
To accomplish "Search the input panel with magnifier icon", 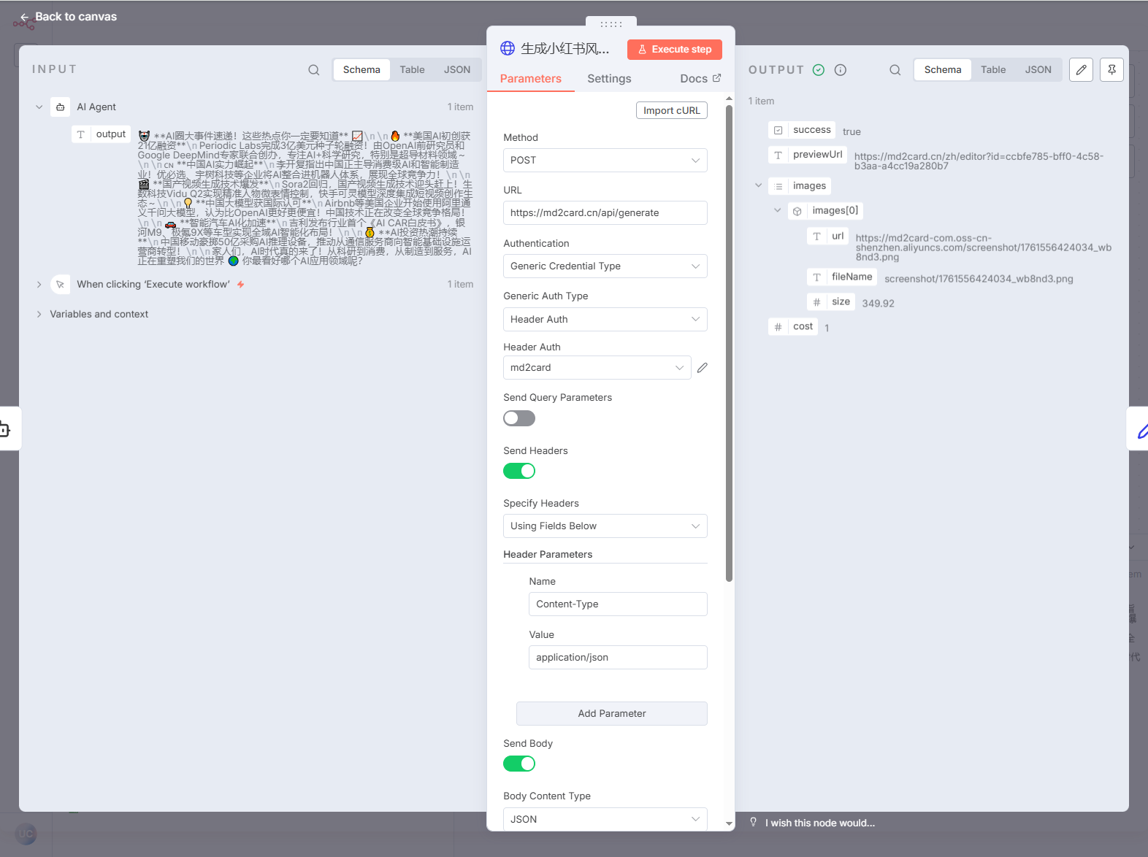I will tap(314, 70).
